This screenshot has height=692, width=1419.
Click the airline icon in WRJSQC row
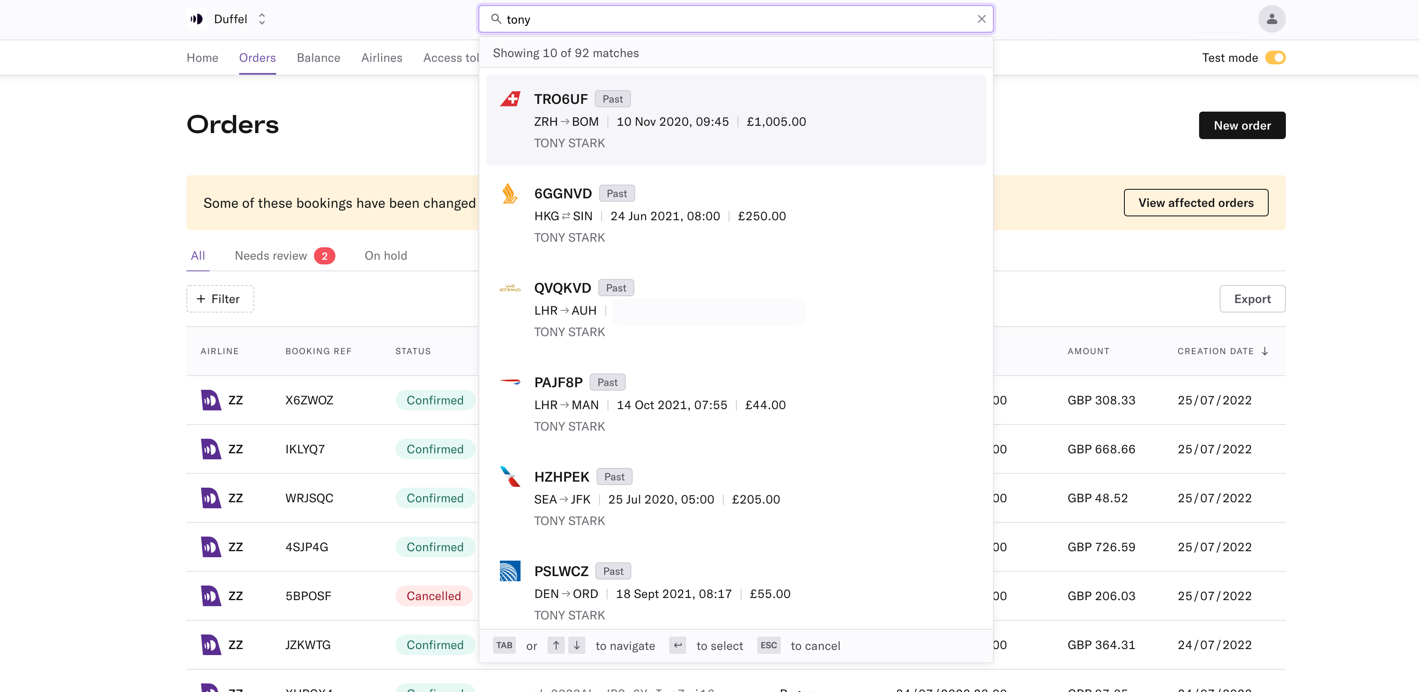[210, 498]
